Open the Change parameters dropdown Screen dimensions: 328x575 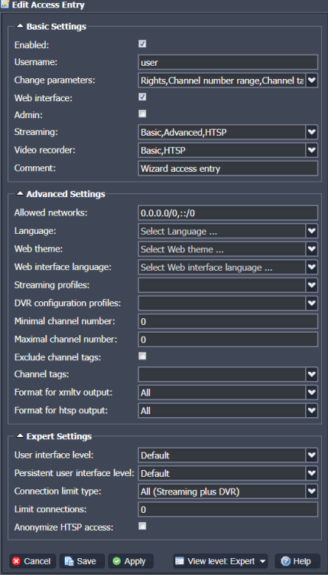(x=311, y=80)
